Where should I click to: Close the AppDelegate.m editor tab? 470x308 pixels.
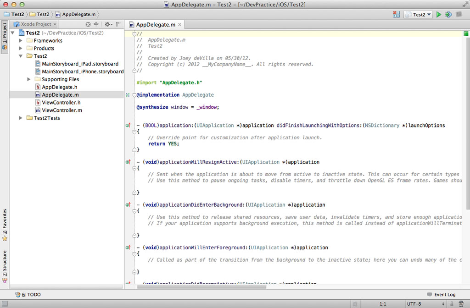179,25
